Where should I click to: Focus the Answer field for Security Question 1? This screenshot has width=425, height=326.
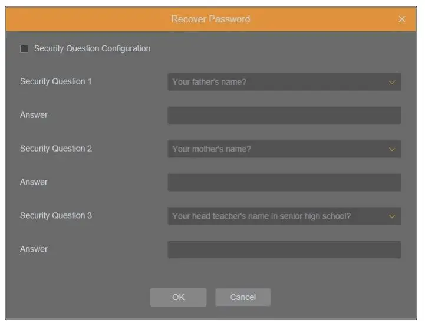pos(284,116)
